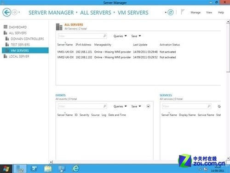The width and height of the screenshot is (230, 173).
Task: Sort events by Date and Time column
Action: (117, 115)
